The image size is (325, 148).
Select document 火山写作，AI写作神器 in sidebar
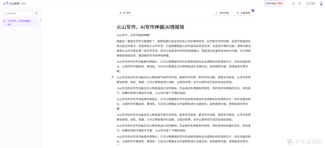click(20, 23)
